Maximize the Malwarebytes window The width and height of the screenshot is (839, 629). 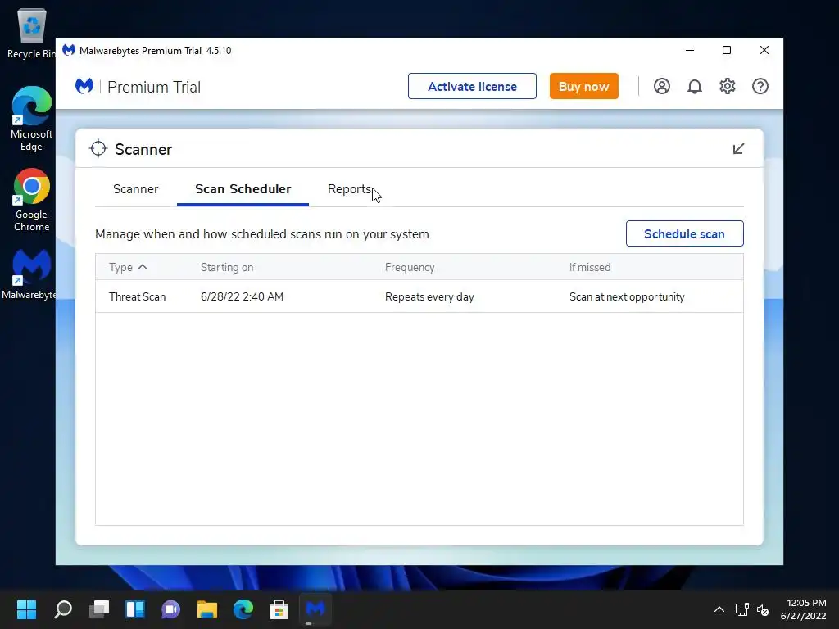tap(727, 50)
